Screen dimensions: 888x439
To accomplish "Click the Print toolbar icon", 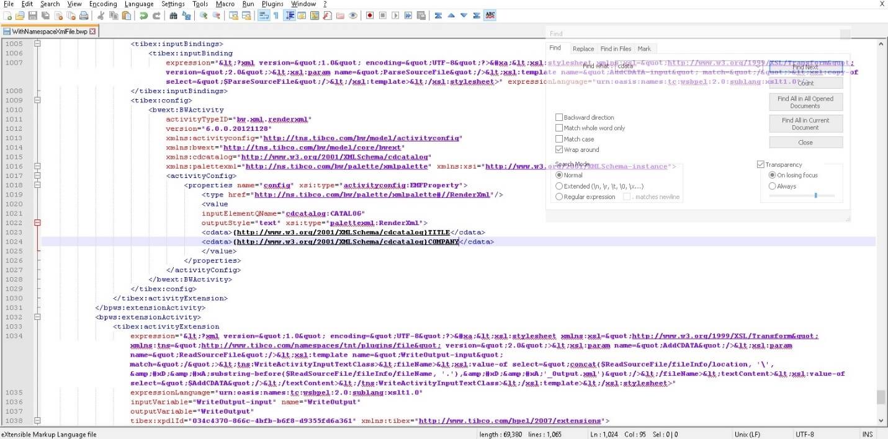I will tap(84, 15).
